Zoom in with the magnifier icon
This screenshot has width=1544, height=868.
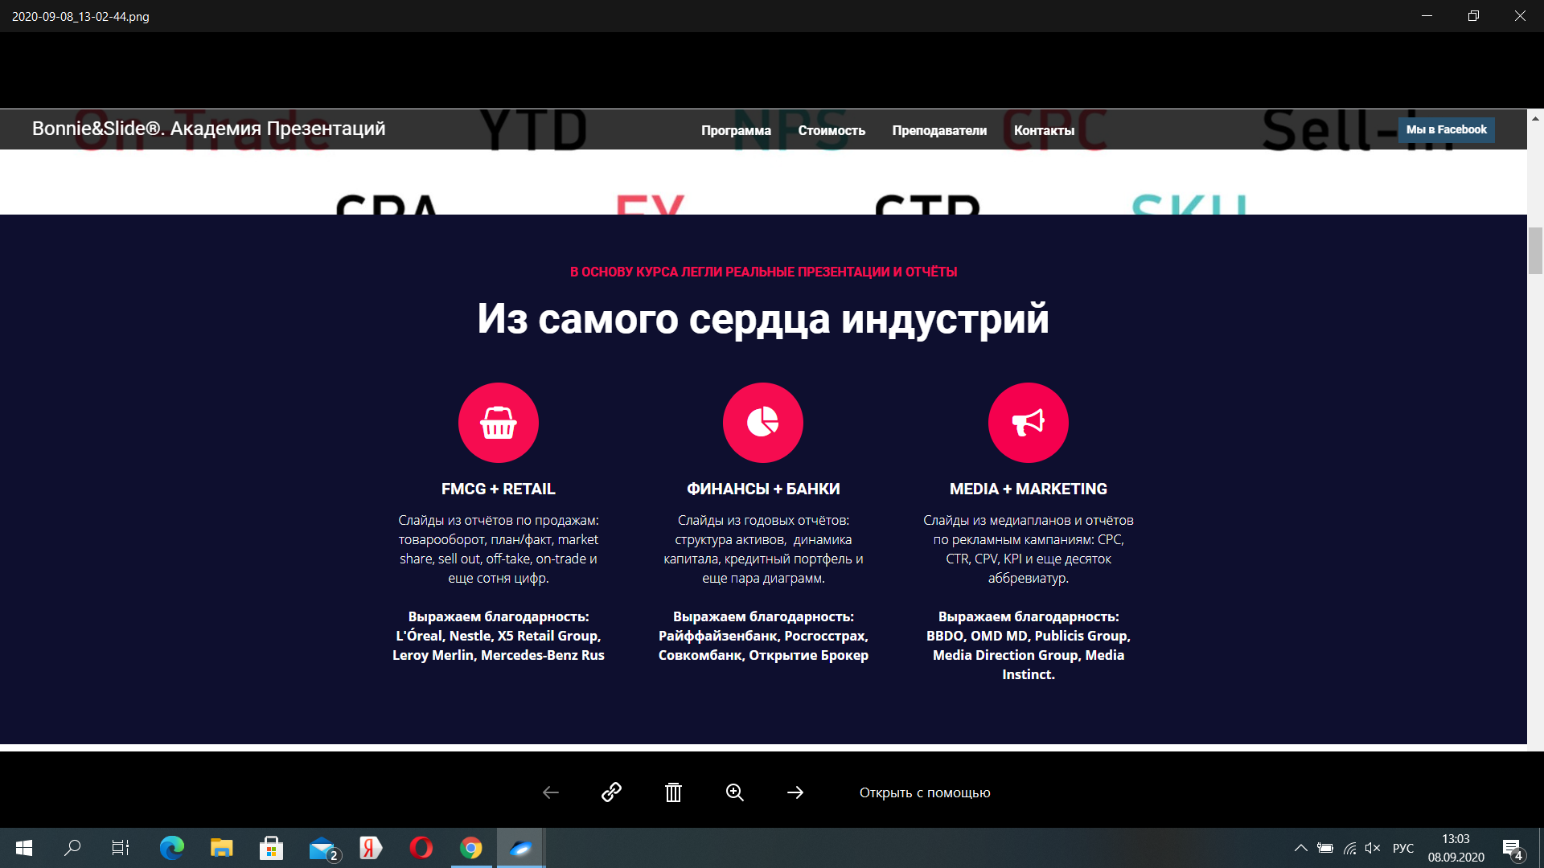tap(734, 792)
